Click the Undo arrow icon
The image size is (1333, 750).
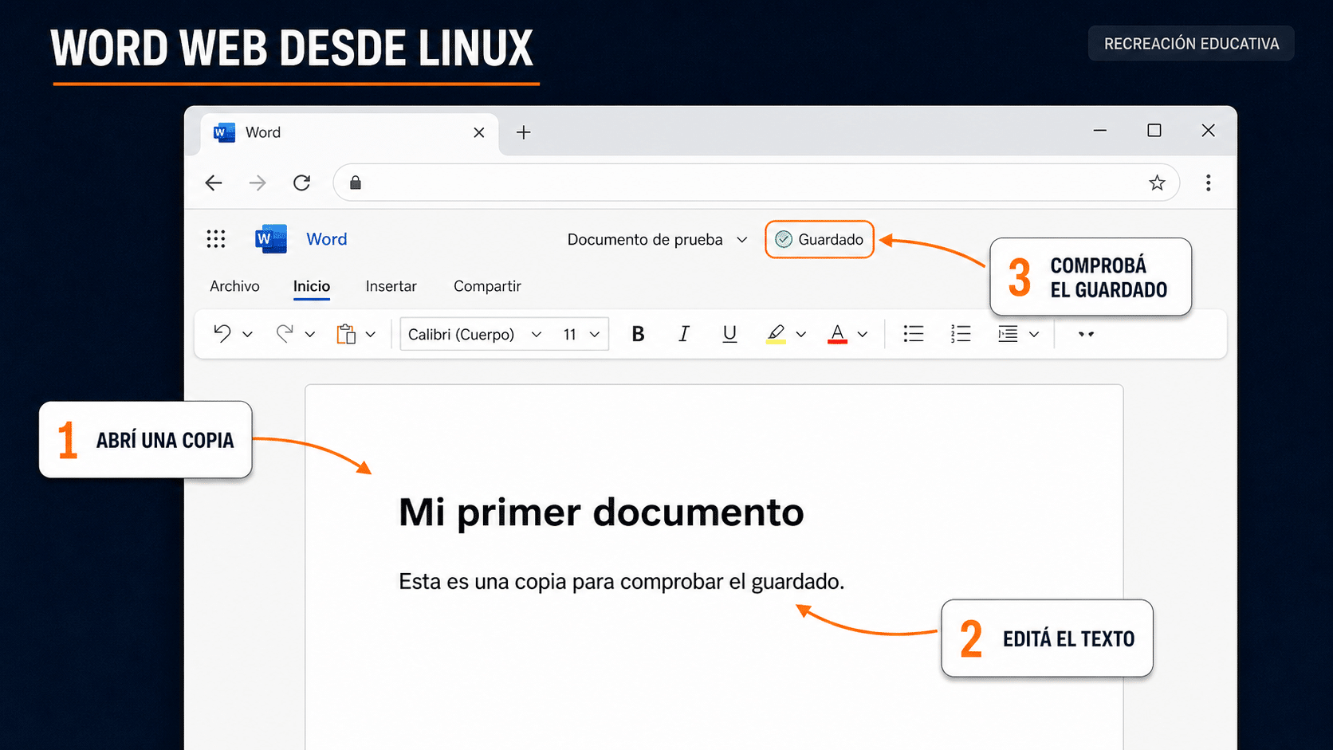pyautogui.click(x=222, y=334)
